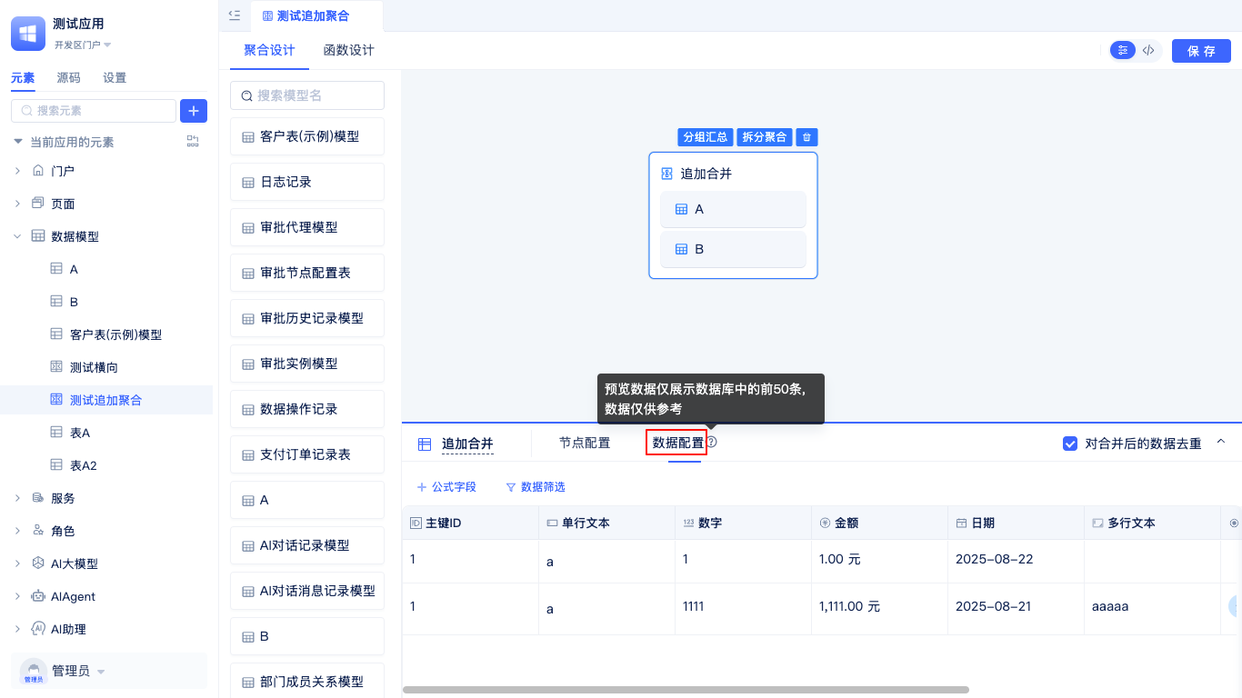This screenshot has height=698, width=1242.
Task: Add new element with the plus button
Action: pyautogui.click(x=194, y=111)
